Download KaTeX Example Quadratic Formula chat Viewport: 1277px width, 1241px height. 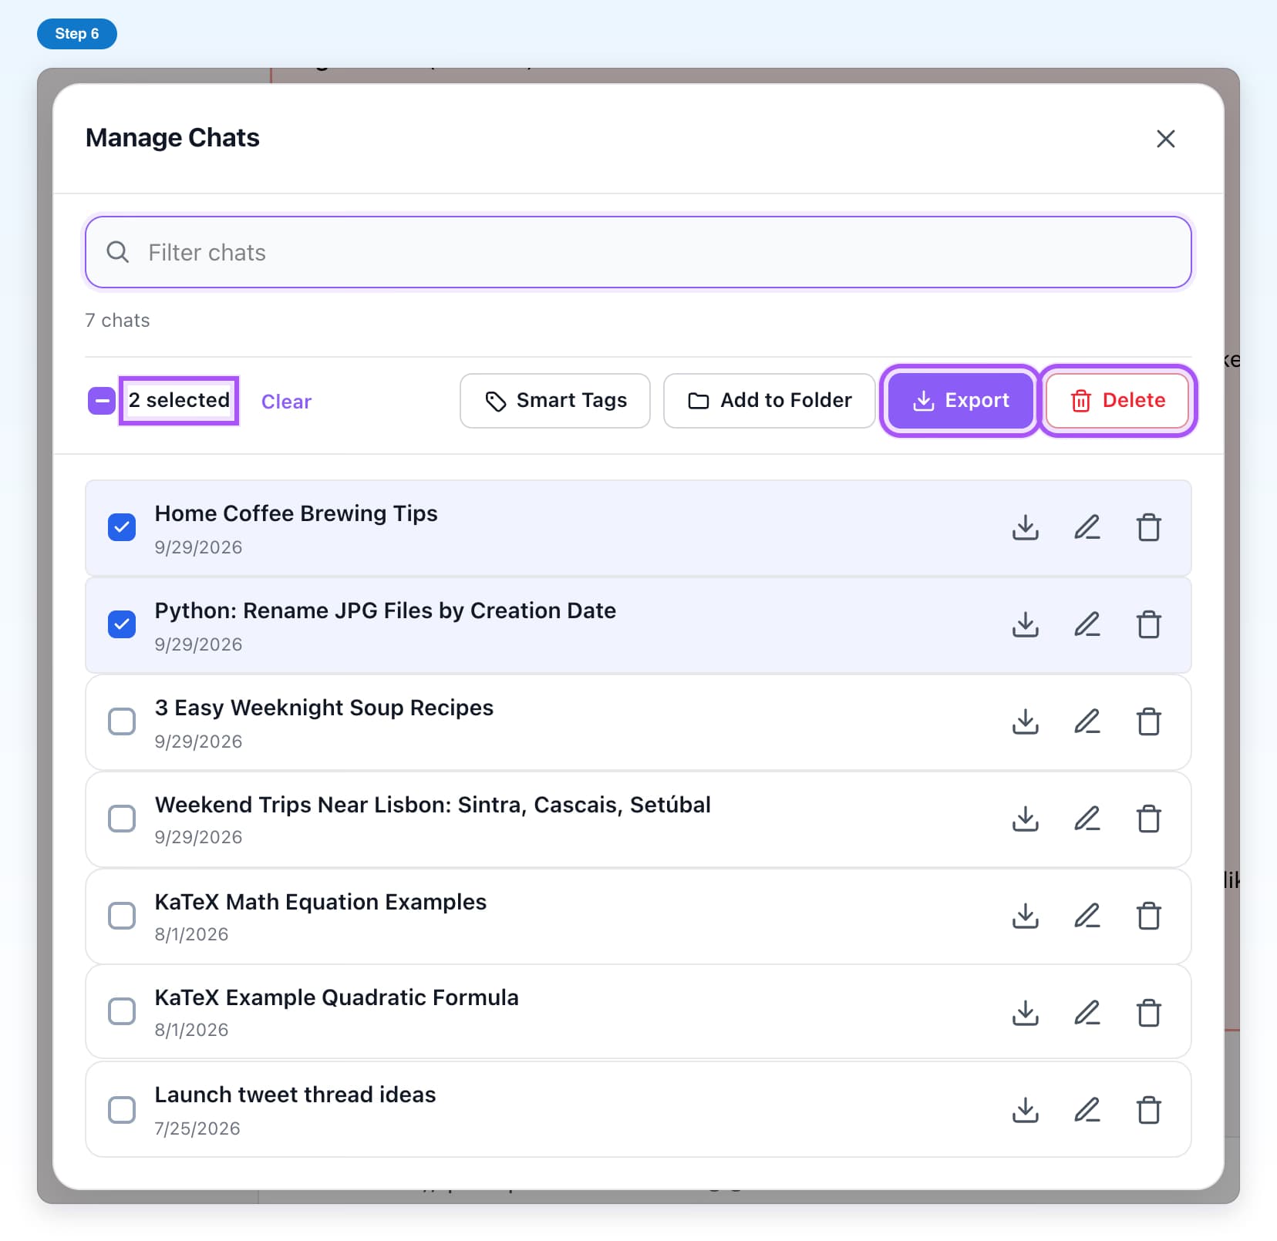click(1025, 1013)
